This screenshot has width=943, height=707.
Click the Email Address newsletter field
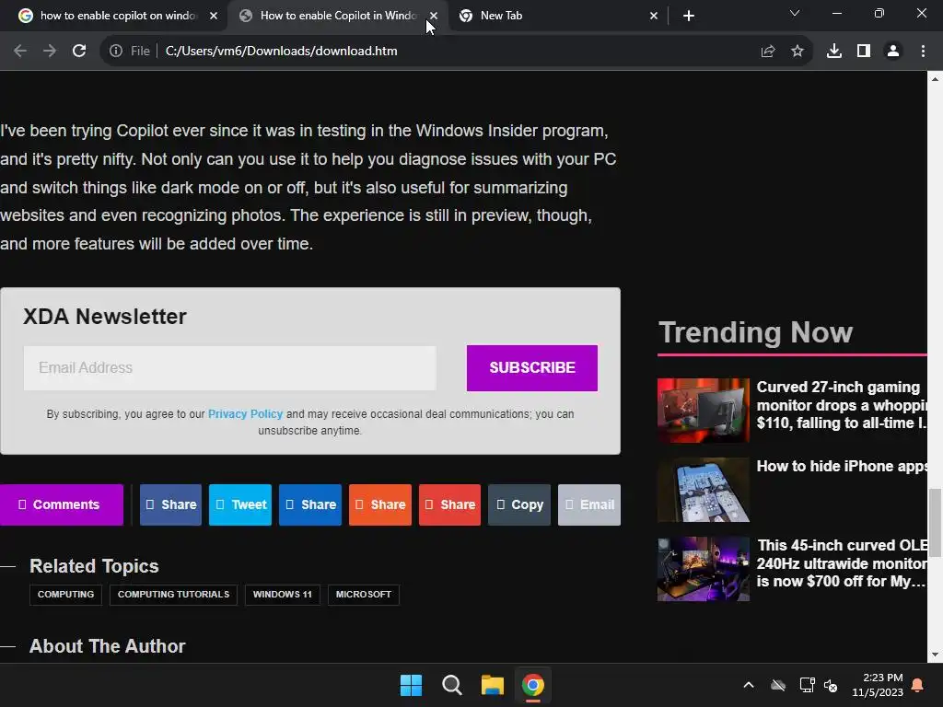click(x=229, y=368)
